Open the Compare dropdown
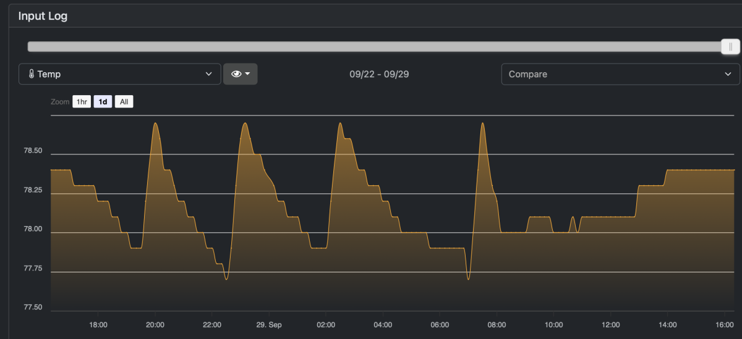Screen dimensions: 742x339 coord(620,74)
